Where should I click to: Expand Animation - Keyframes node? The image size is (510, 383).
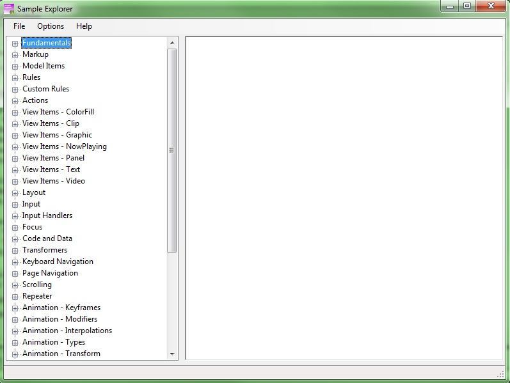tap(15, 308)
